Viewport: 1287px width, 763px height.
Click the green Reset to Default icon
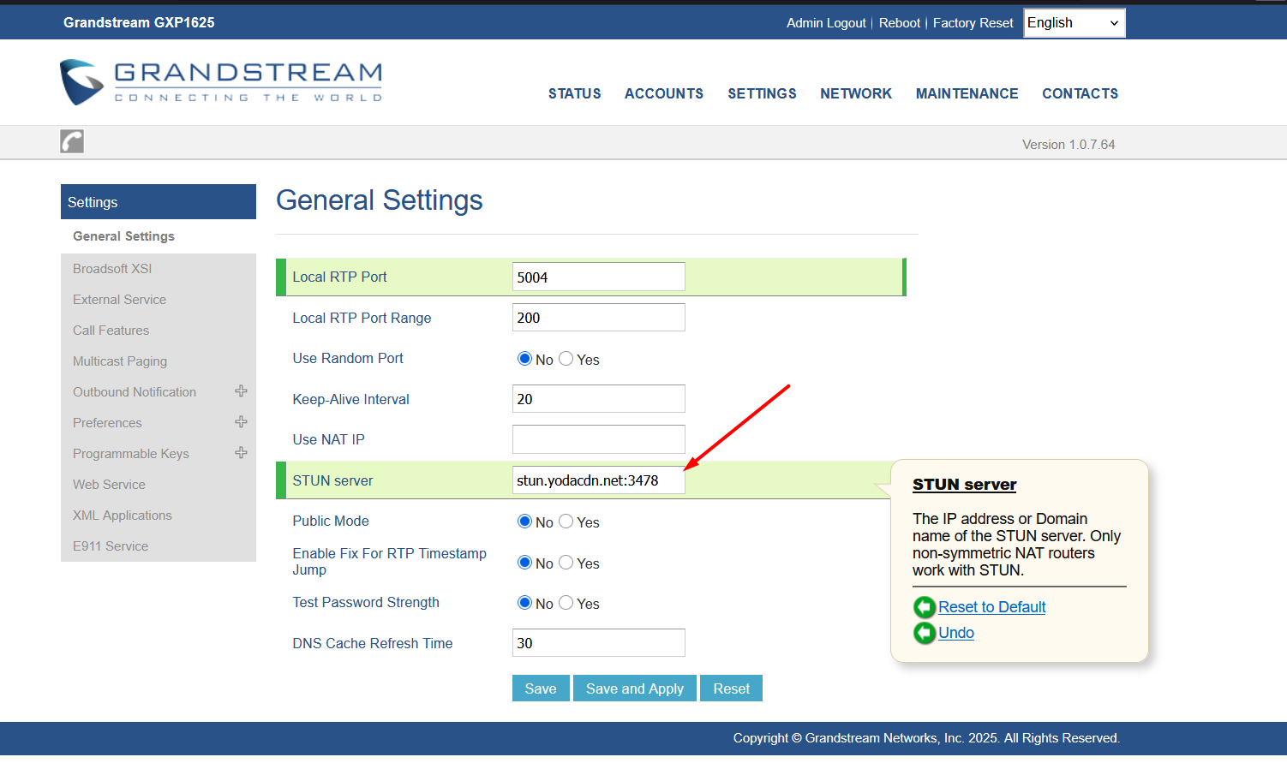click(x=925, y=607)
